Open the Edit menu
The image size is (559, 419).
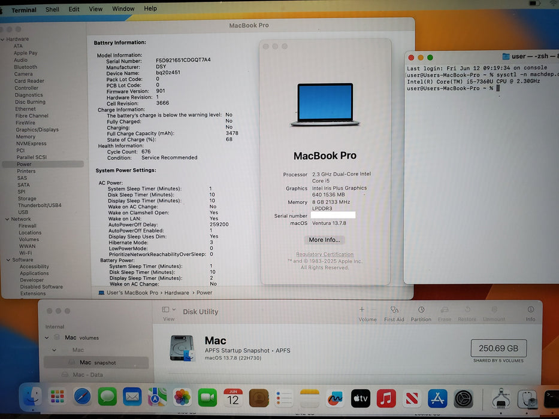coord(74,9)
